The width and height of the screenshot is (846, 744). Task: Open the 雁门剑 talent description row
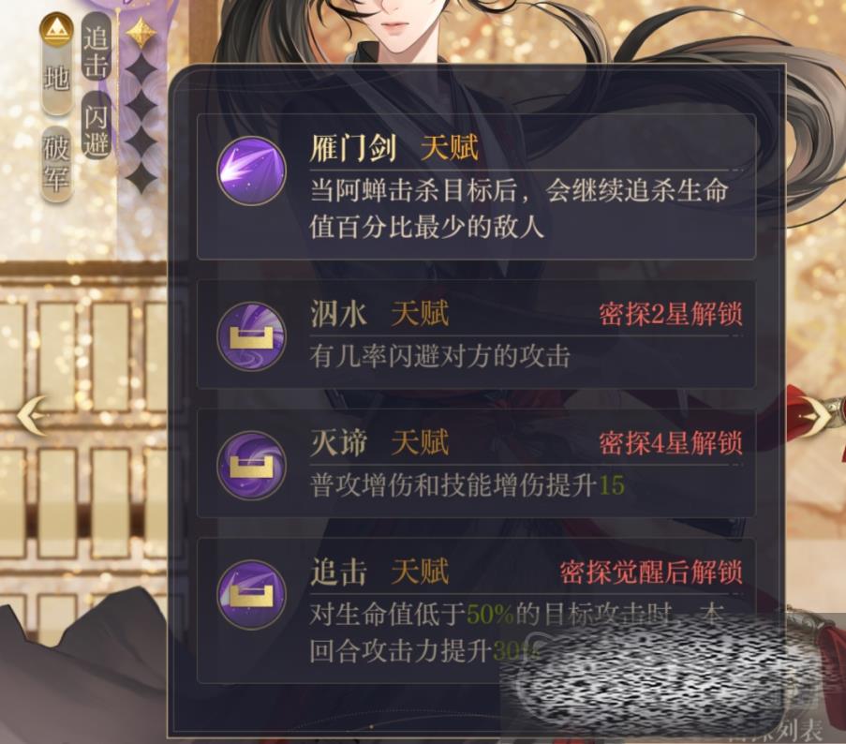476,187
